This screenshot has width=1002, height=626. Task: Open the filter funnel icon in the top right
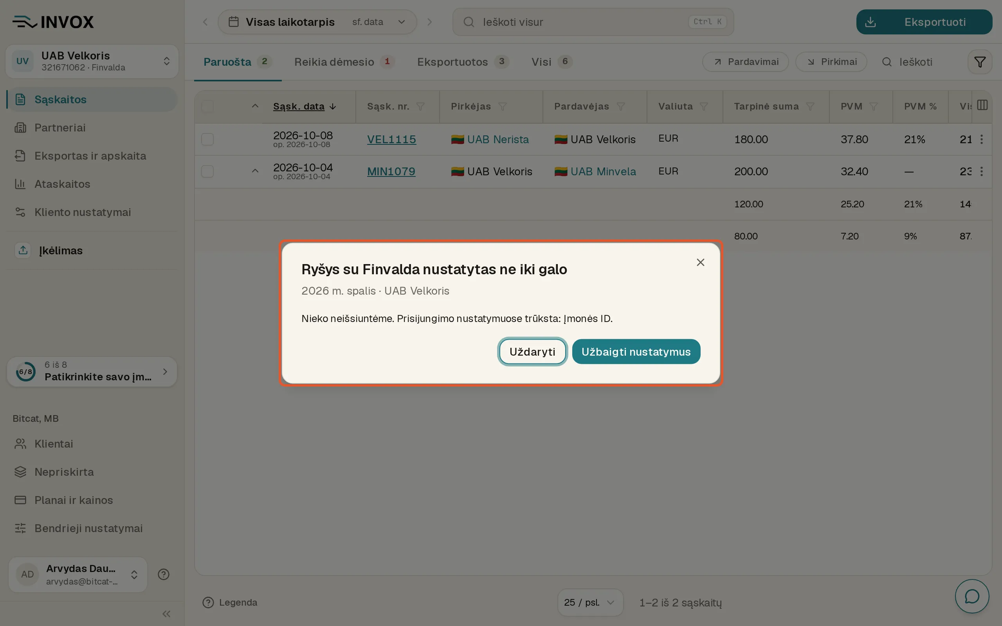point(980,62)
